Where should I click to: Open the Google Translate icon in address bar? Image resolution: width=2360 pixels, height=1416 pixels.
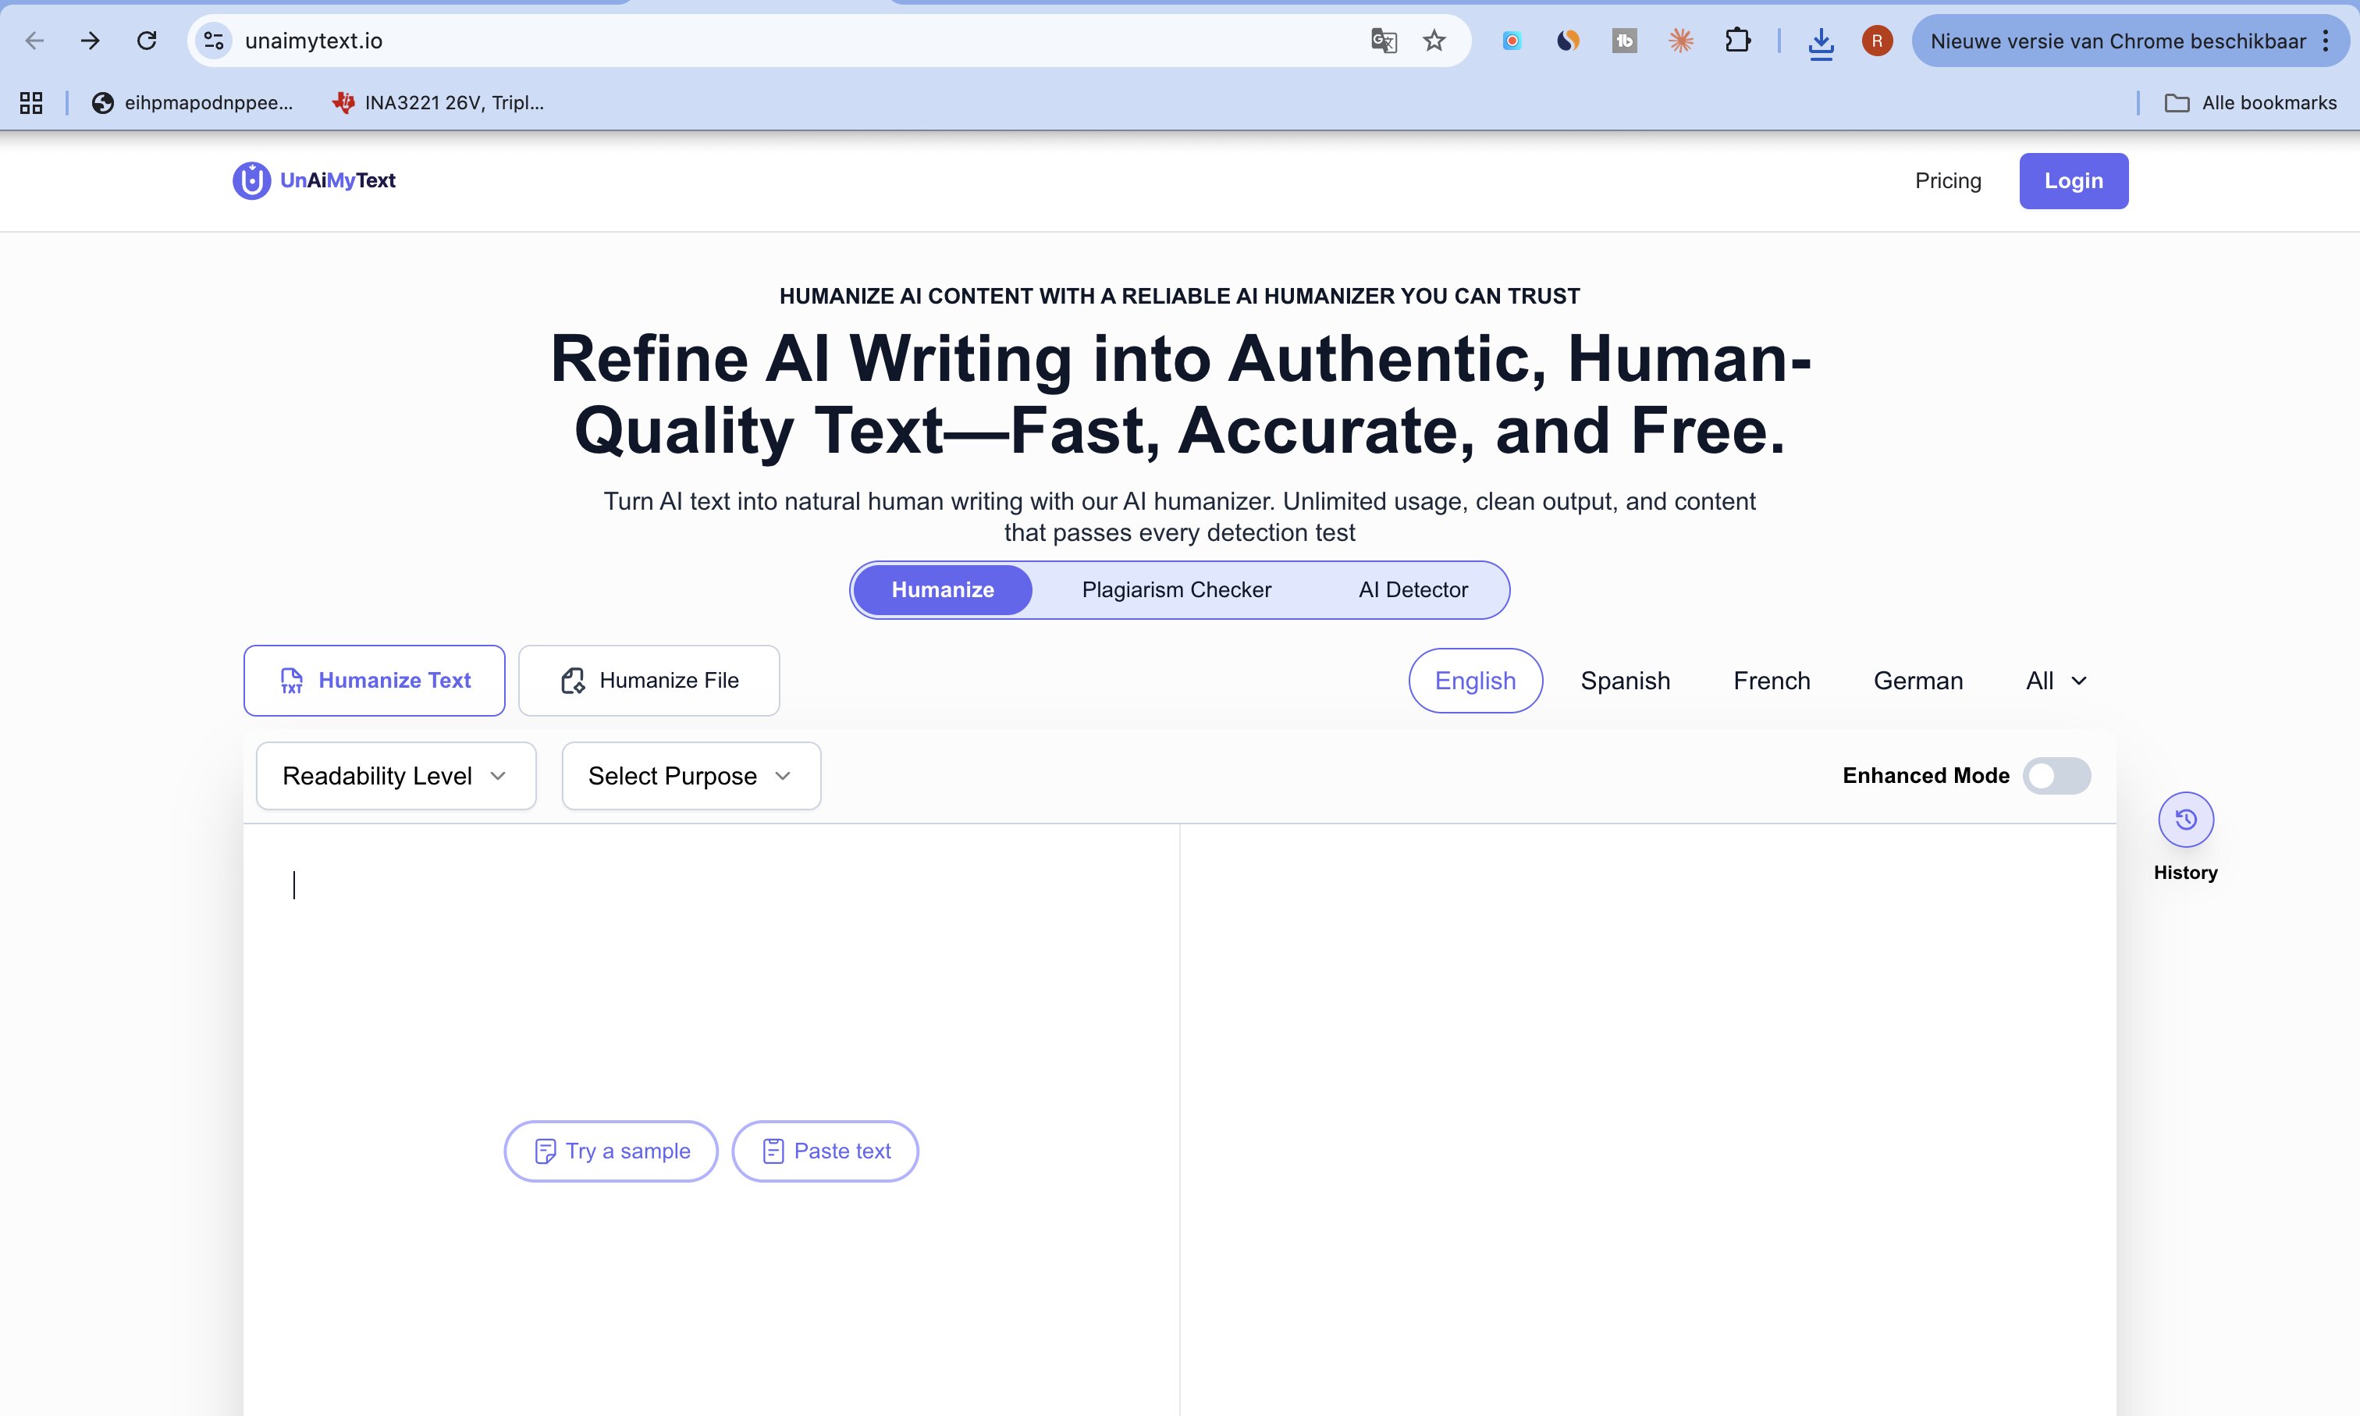1383,41
